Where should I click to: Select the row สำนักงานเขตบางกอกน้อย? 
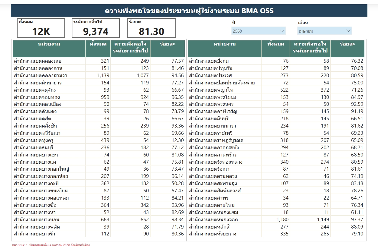[99, 176]
